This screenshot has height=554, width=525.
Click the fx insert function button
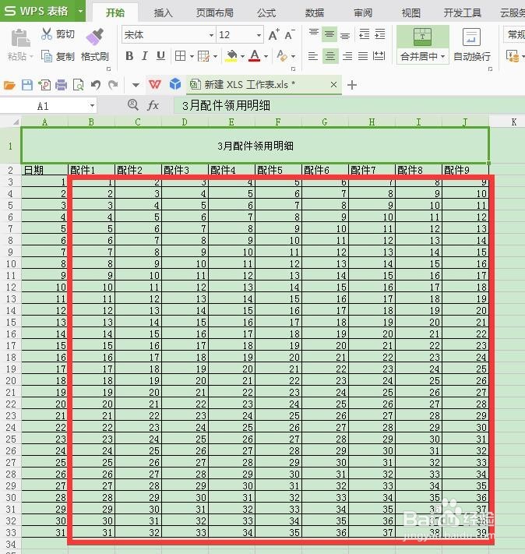(x=153, y=105)
